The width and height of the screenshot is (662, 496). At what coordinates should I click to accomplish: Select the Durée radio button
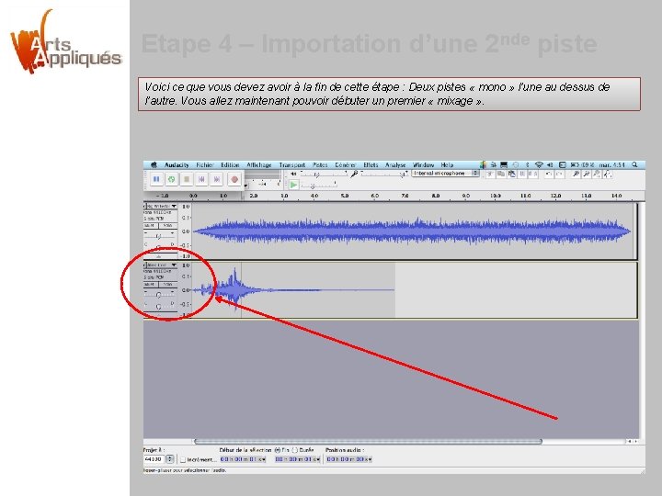295,450
